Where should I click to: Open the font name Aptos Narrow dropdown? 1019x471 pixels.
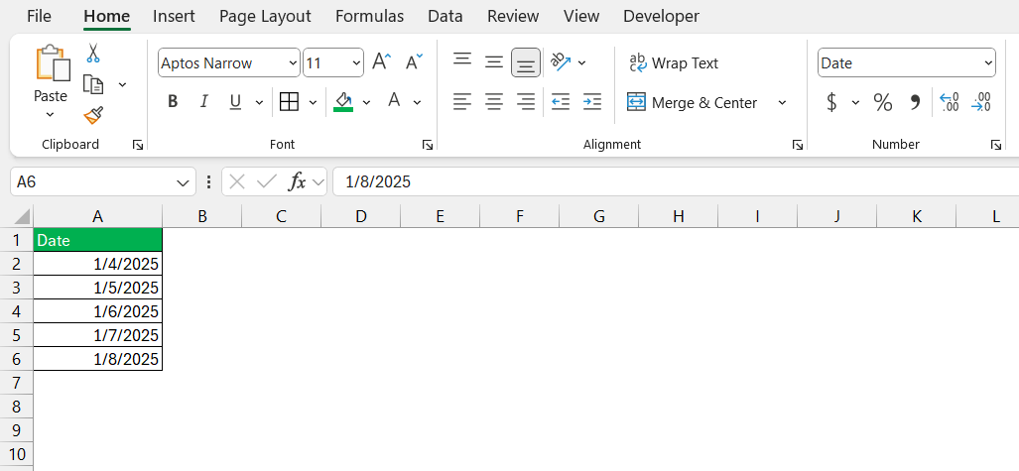pos(293,63)
